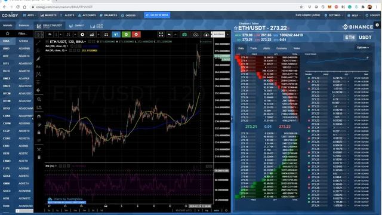Open the Alerts menu item
382x215 pixels.
click(67, 15)
